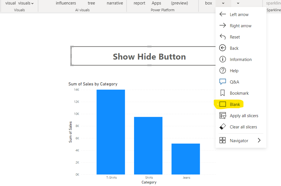Click Power Apps ribbon item
This screenshot has height=186, width=281.
click(156, 3)
